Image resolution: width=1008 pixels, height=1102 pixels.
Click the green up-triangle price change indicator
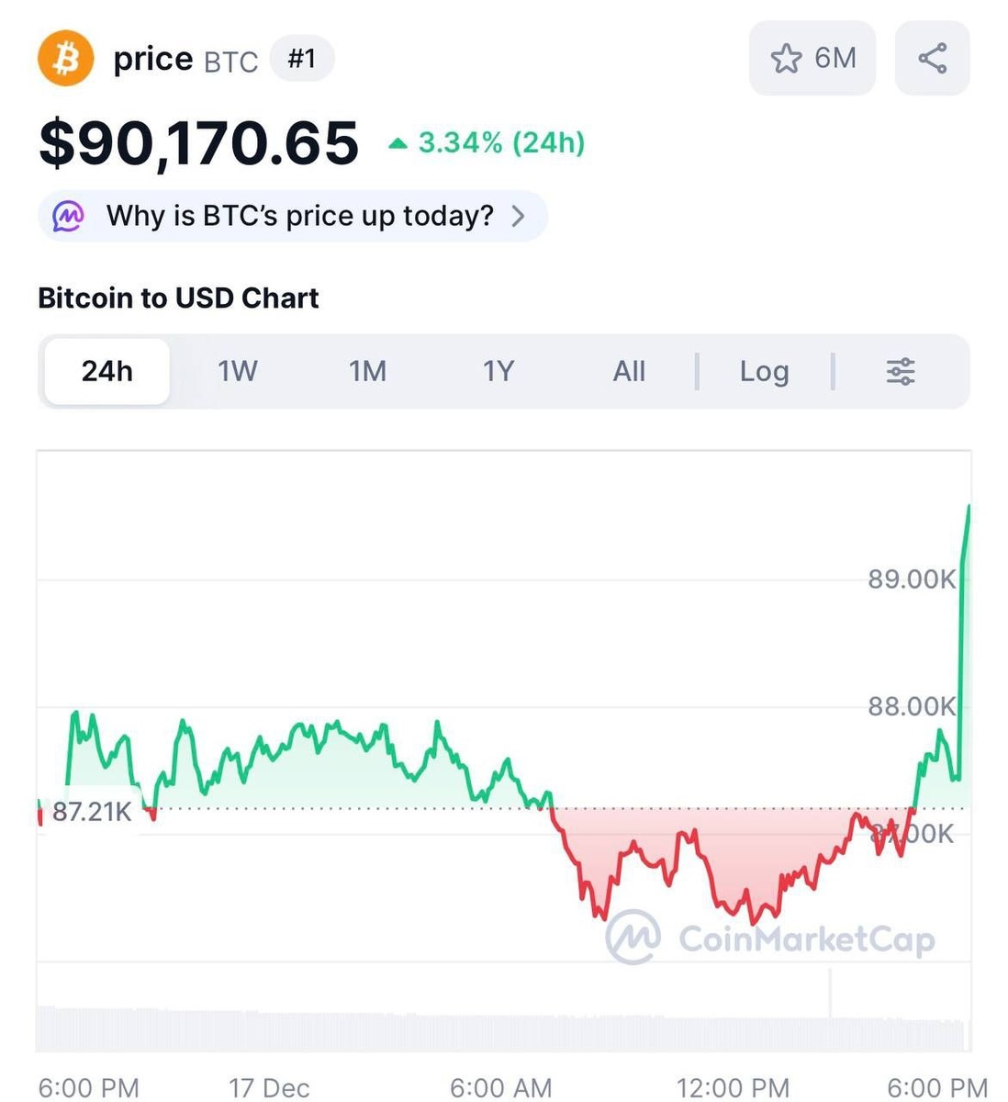pyautogui.click(x=398, y=143)
